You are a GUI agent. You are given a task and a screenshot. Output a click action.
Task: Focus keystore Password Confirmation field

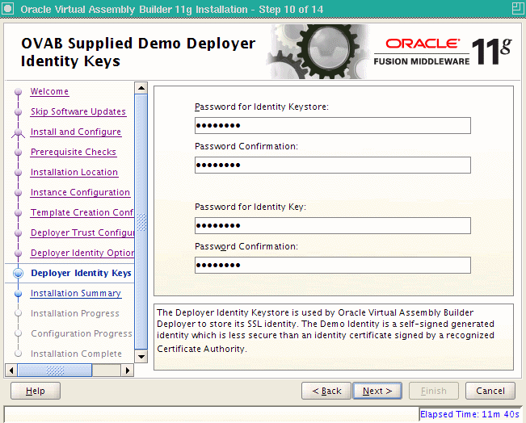tap(332, 165)
